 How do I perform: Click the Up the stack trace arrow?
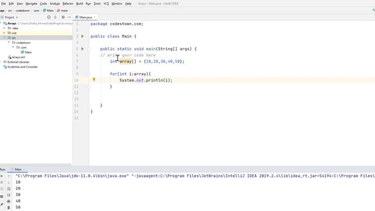point(9,176)
